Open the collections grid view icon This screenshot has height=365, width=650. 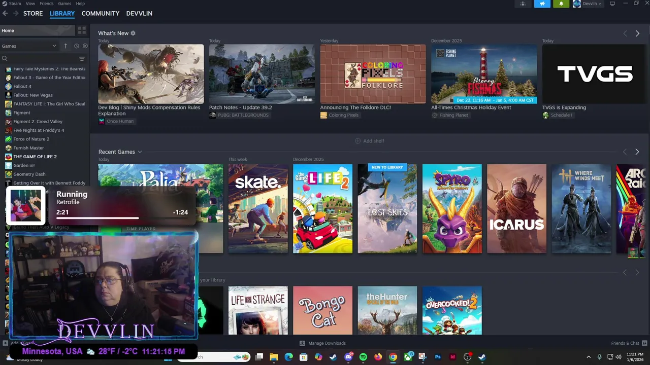tap(82, 30)
